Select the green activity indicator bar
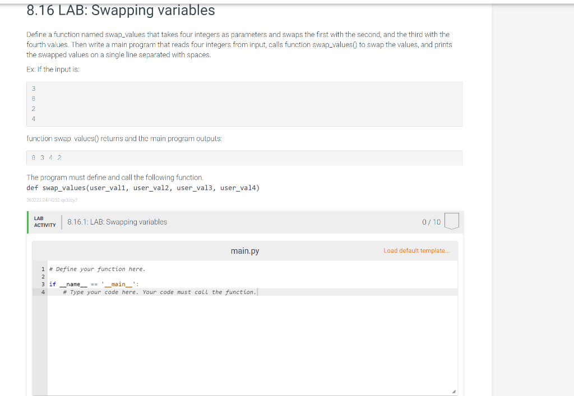Viewport: 574px width, 396px height. pos(27,222)
